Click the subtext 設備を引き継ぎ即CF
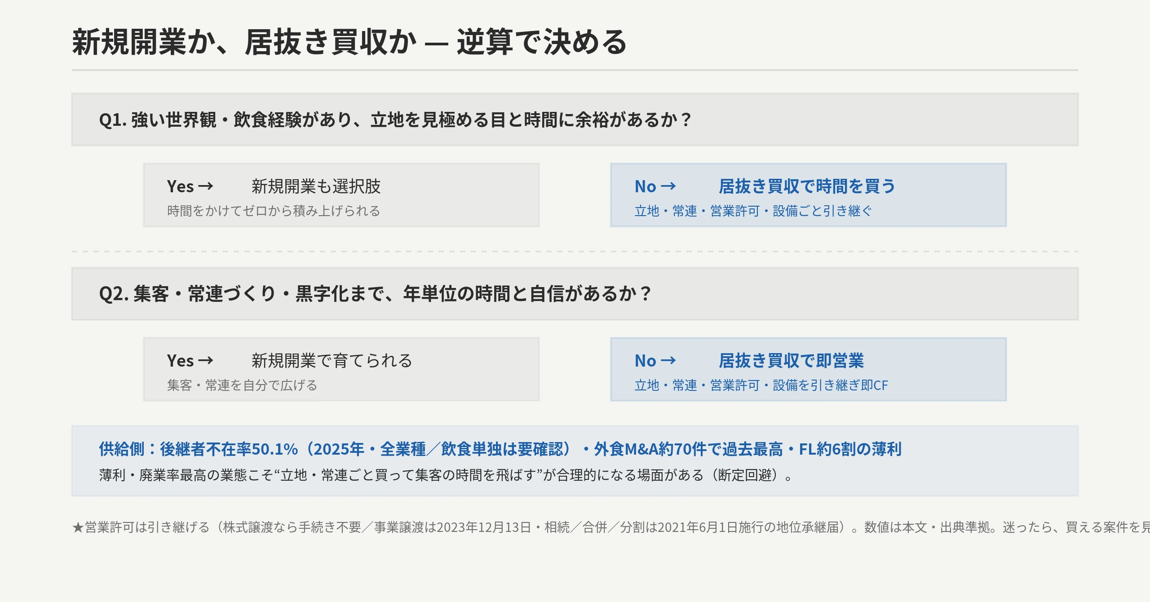This screenshot has width=1150, height=602. pos(761,385)
